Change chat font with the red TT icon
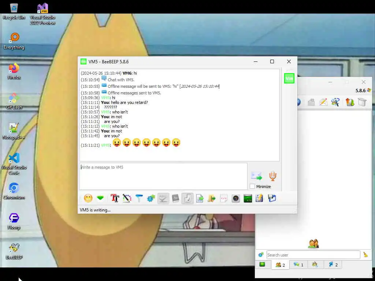Viewport: 375px width, 281px height. [x=115, y=198]
